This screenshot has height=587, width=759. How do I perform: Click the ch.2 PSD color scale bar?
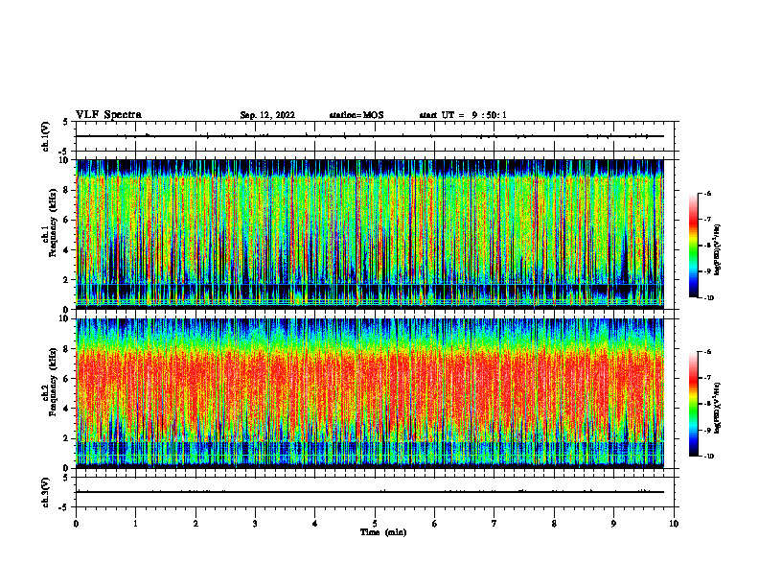click(693, 404)
